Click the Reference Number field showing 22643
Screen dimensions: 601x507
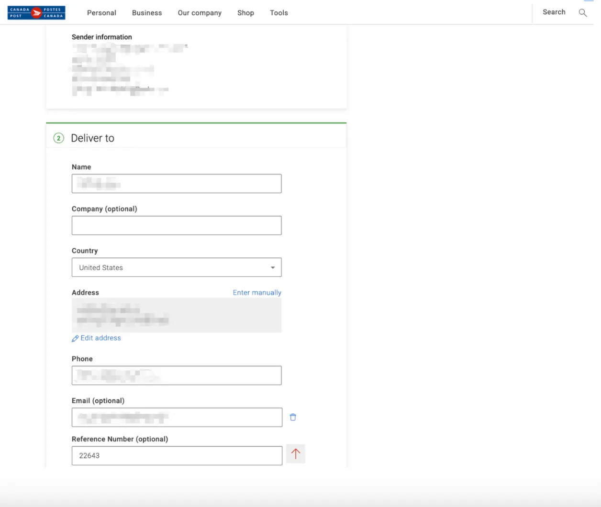coord(176,455)
